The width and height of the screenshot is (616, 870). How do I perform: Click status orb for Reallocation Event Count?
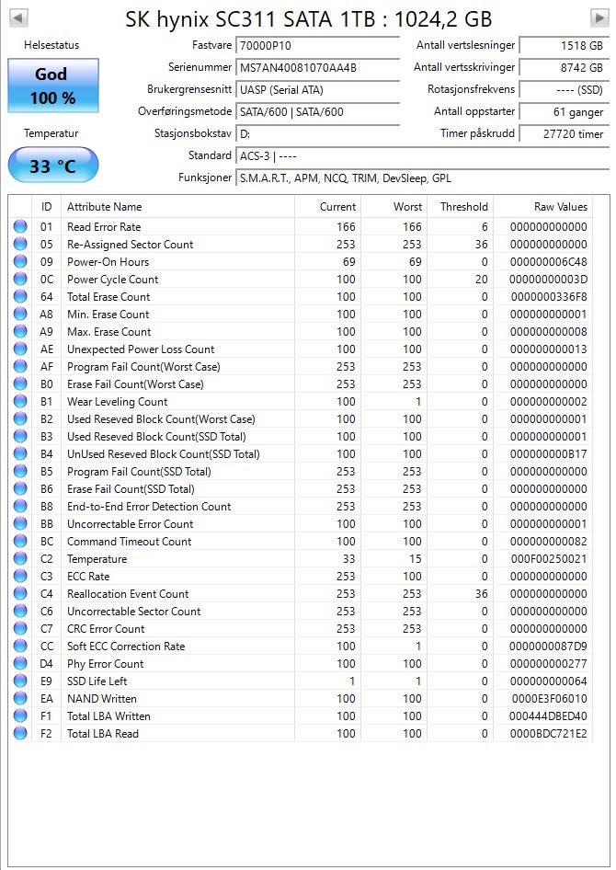20,594
